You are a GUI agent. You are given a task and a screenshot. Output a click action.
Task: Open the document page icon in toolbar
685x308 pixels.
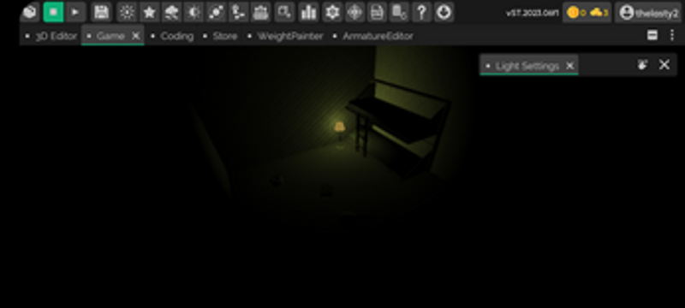point(377,12)
